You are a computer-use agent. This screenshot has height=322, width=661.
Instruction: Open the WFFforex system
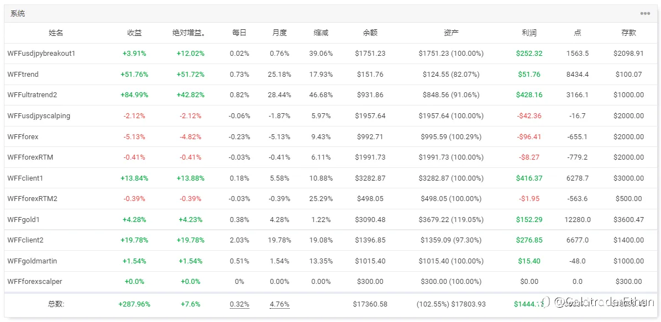pos(23,136)
